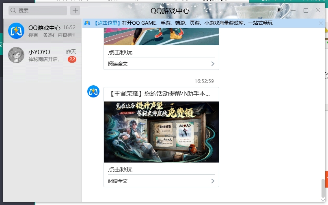Click the chevron arrow of the upper card
This screenshot has height=205, width=328.
pyautogui.click(x=213, y=64)
